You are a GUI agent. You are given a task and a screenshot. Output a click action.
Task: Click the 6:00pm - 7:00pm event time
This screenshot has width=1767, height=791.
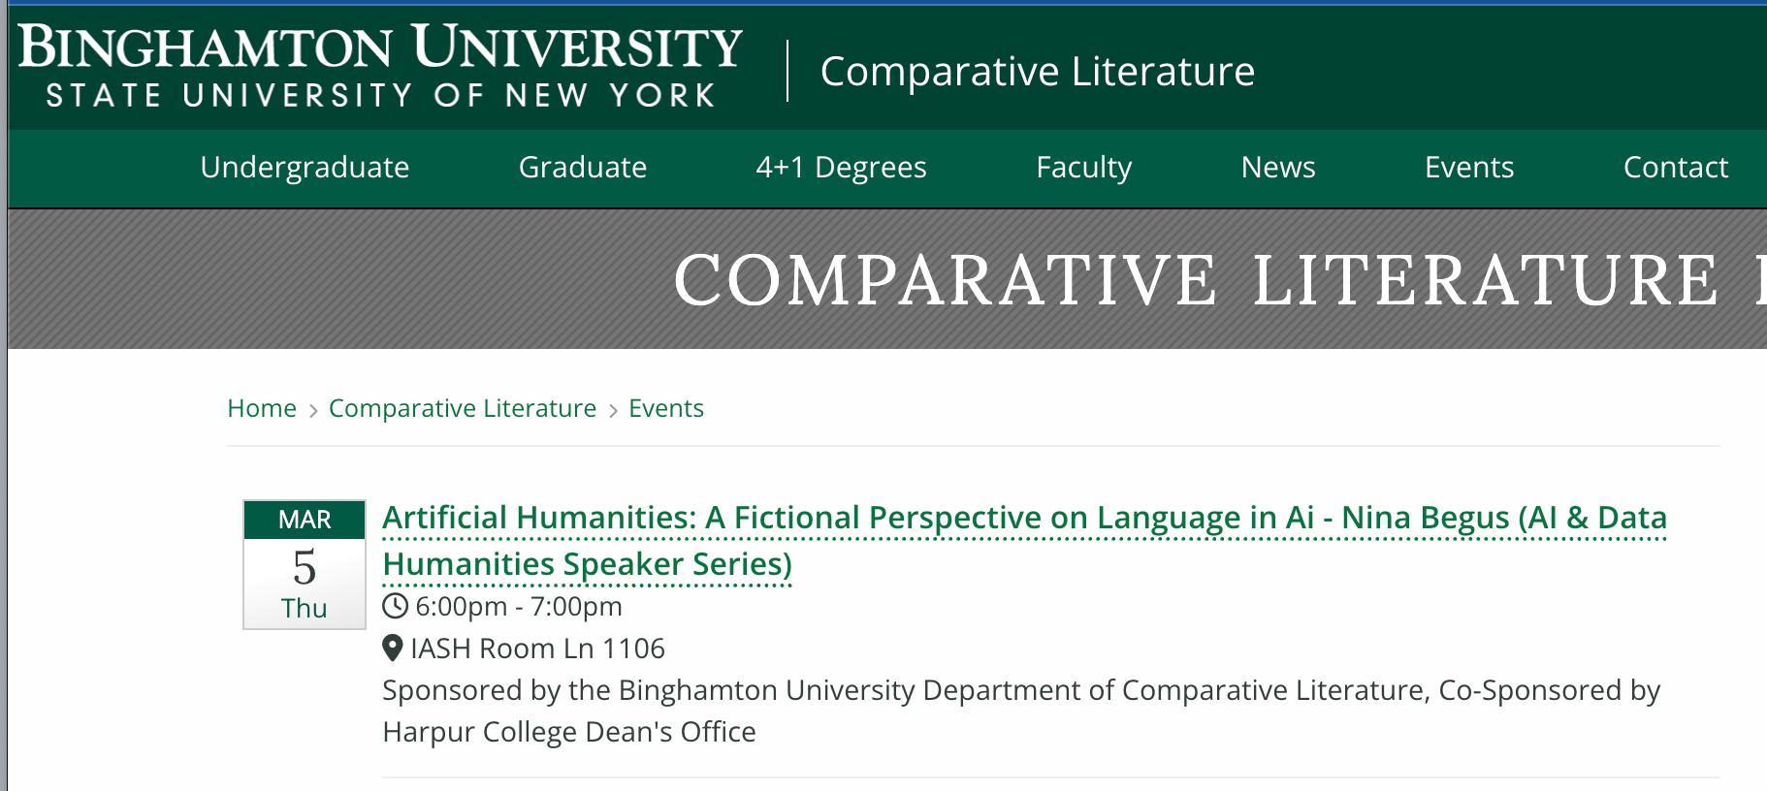point(519,607)
